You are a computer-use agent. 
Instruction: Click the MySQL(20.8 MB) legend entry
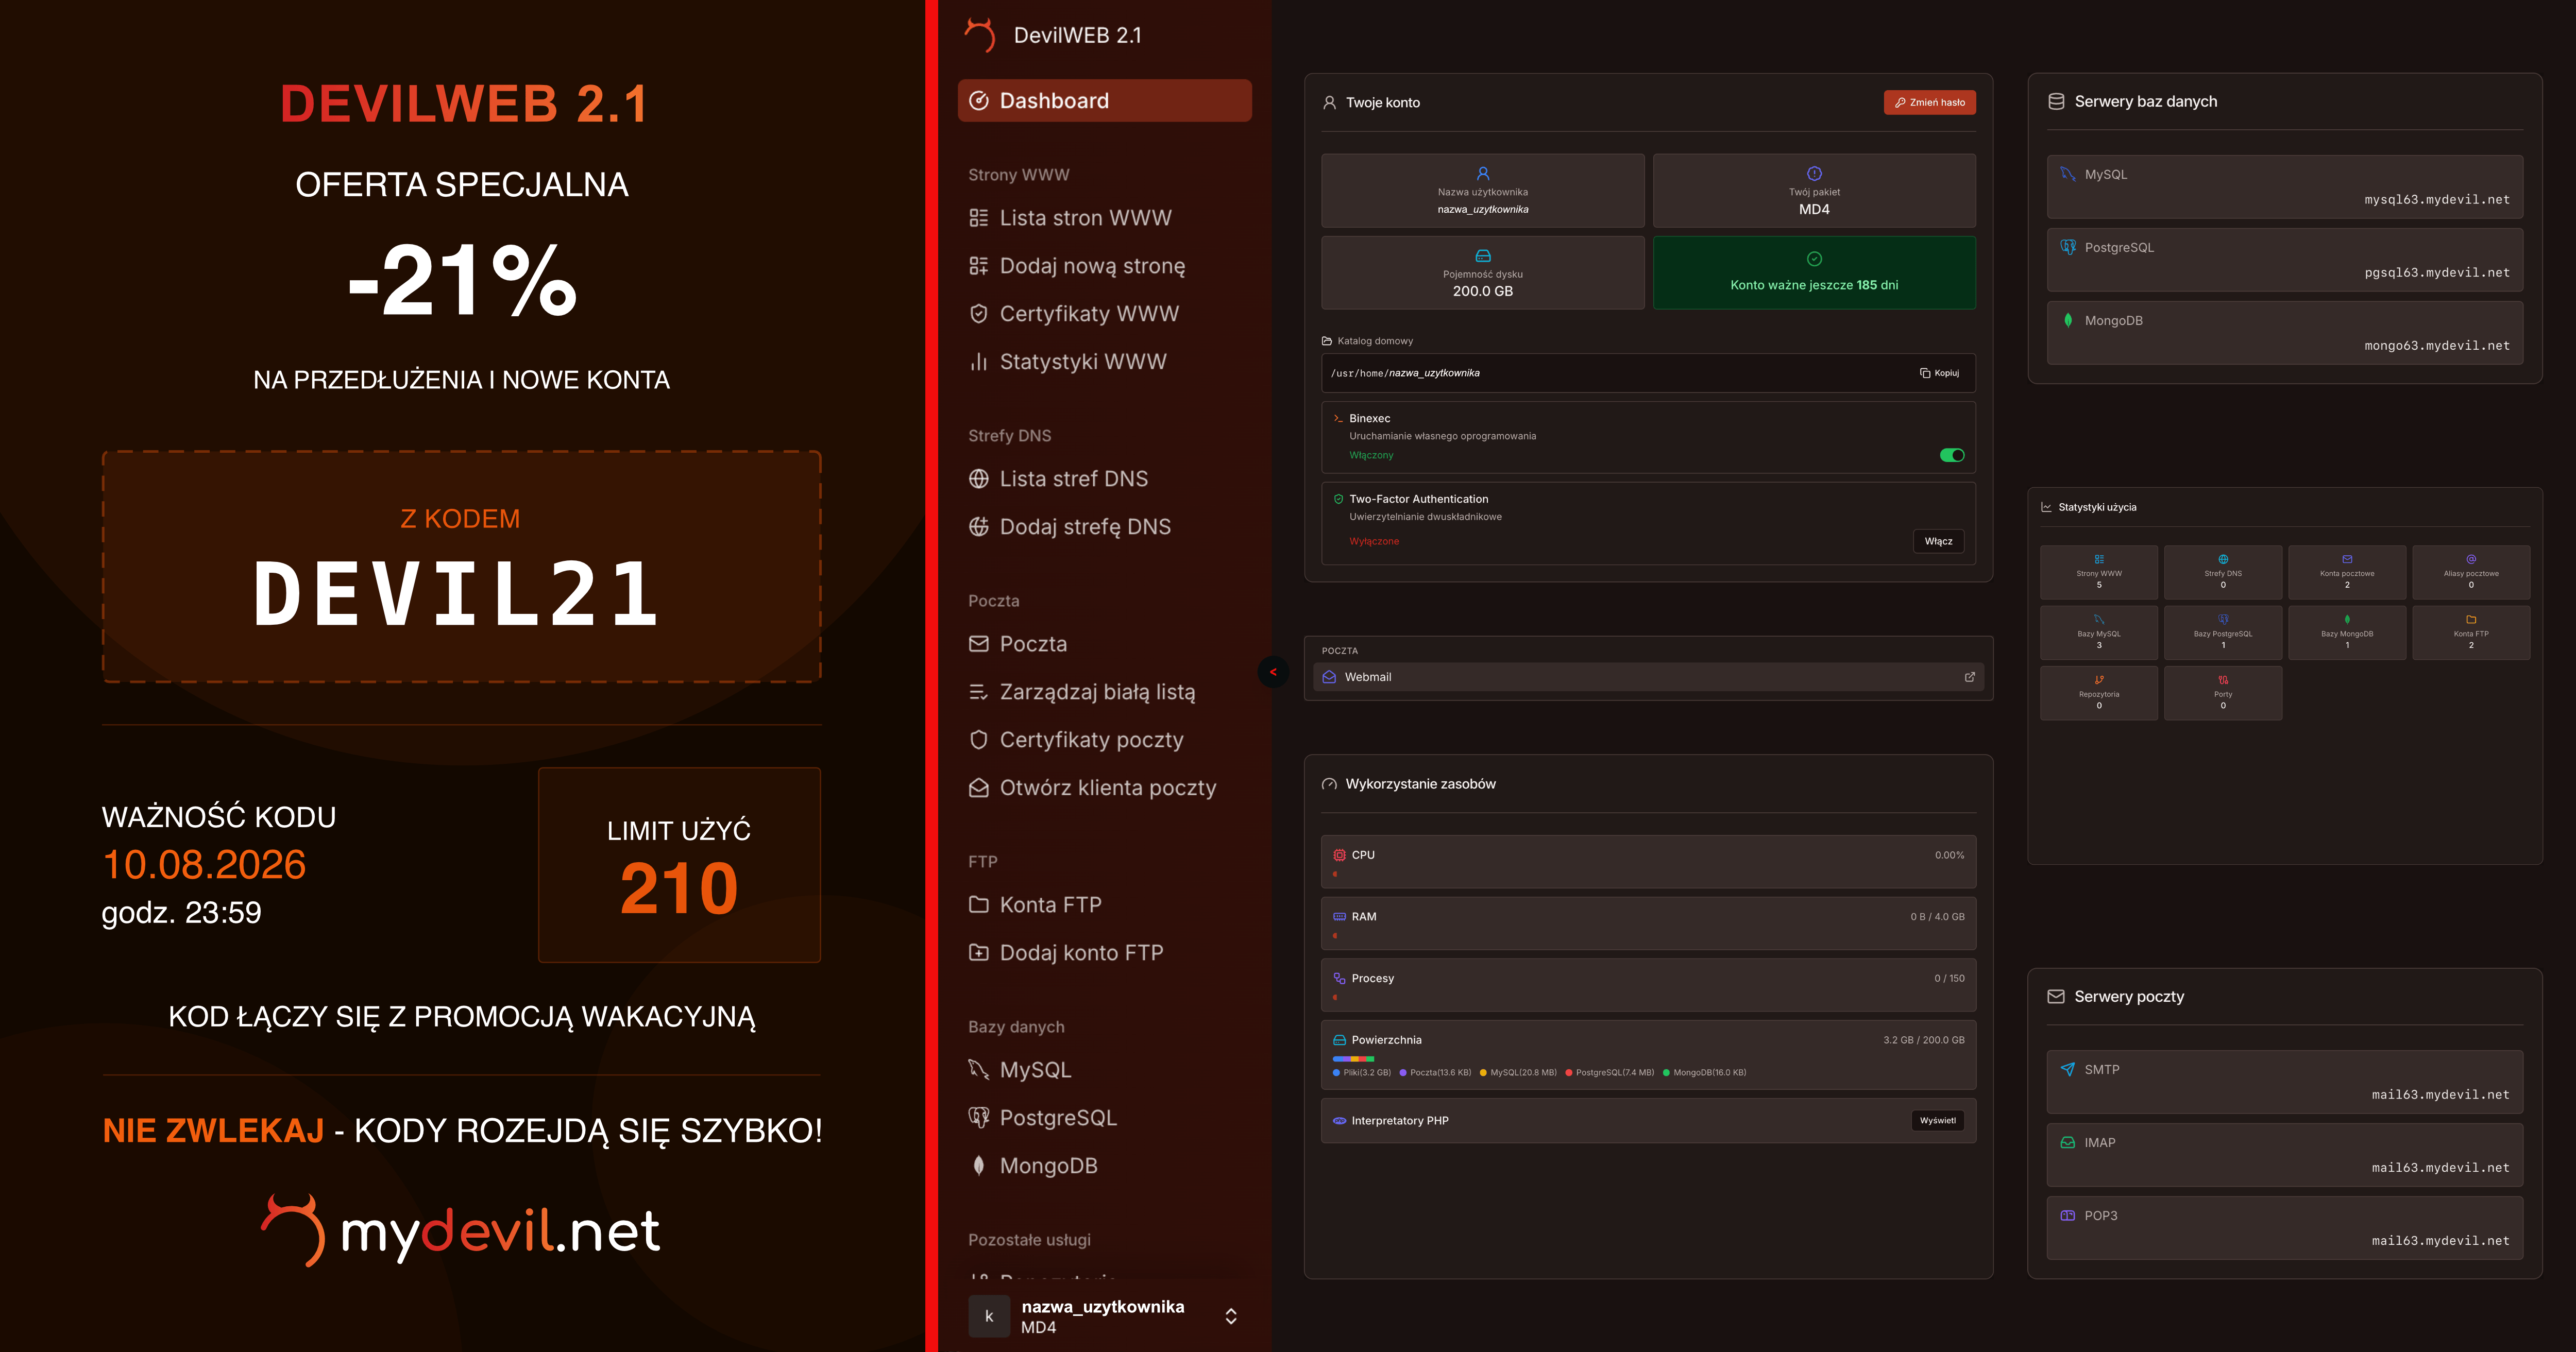point(1518,1073)
